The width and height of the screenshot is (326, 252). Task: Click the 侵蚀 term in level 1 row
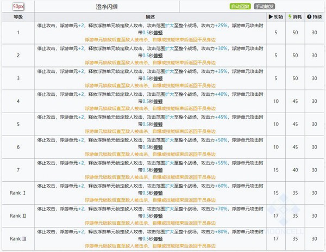(159, 33)
